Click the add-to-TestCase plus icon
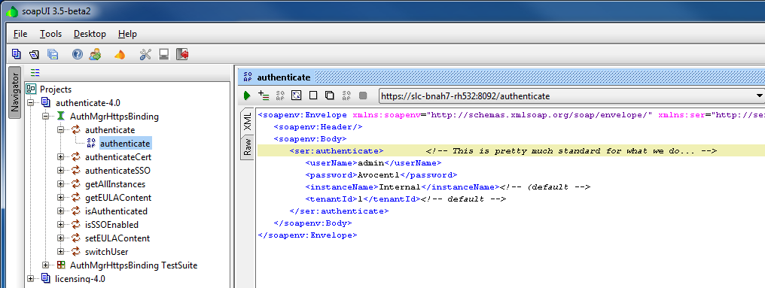 click(x=264, y=95)
